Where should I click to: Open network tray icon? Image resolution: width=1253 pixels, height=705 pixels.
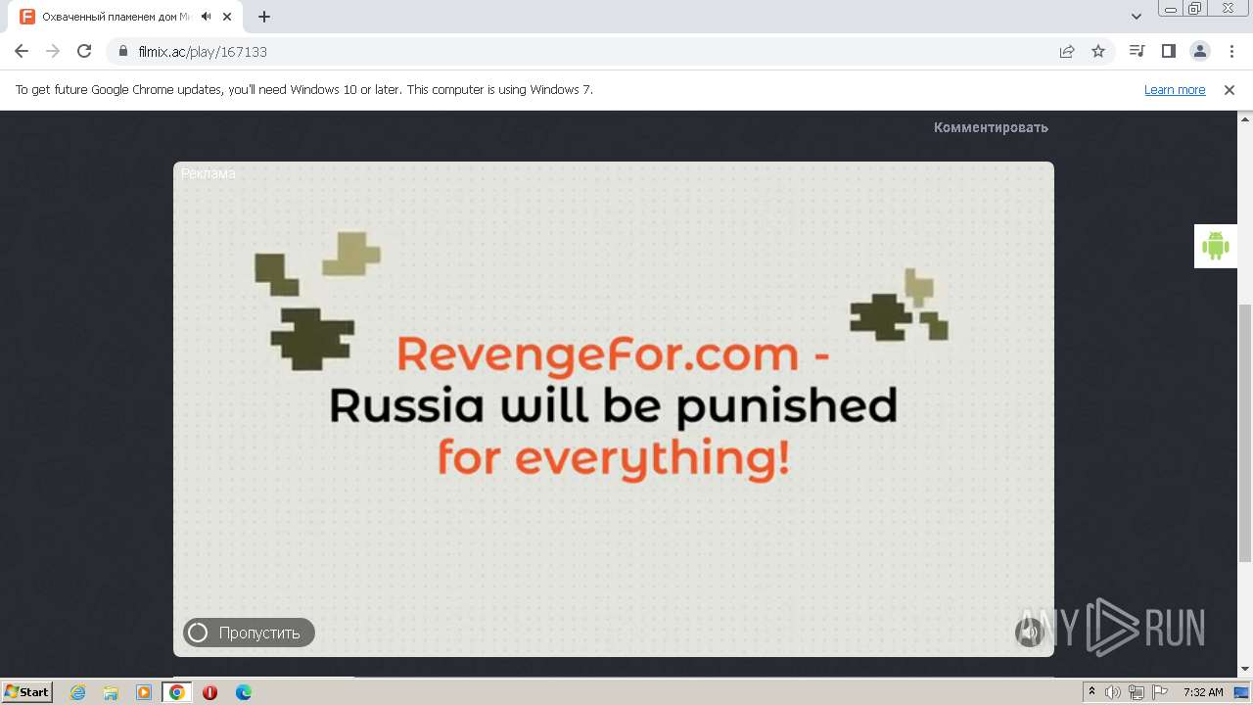pyautogui.click(x=1137, y=692)
